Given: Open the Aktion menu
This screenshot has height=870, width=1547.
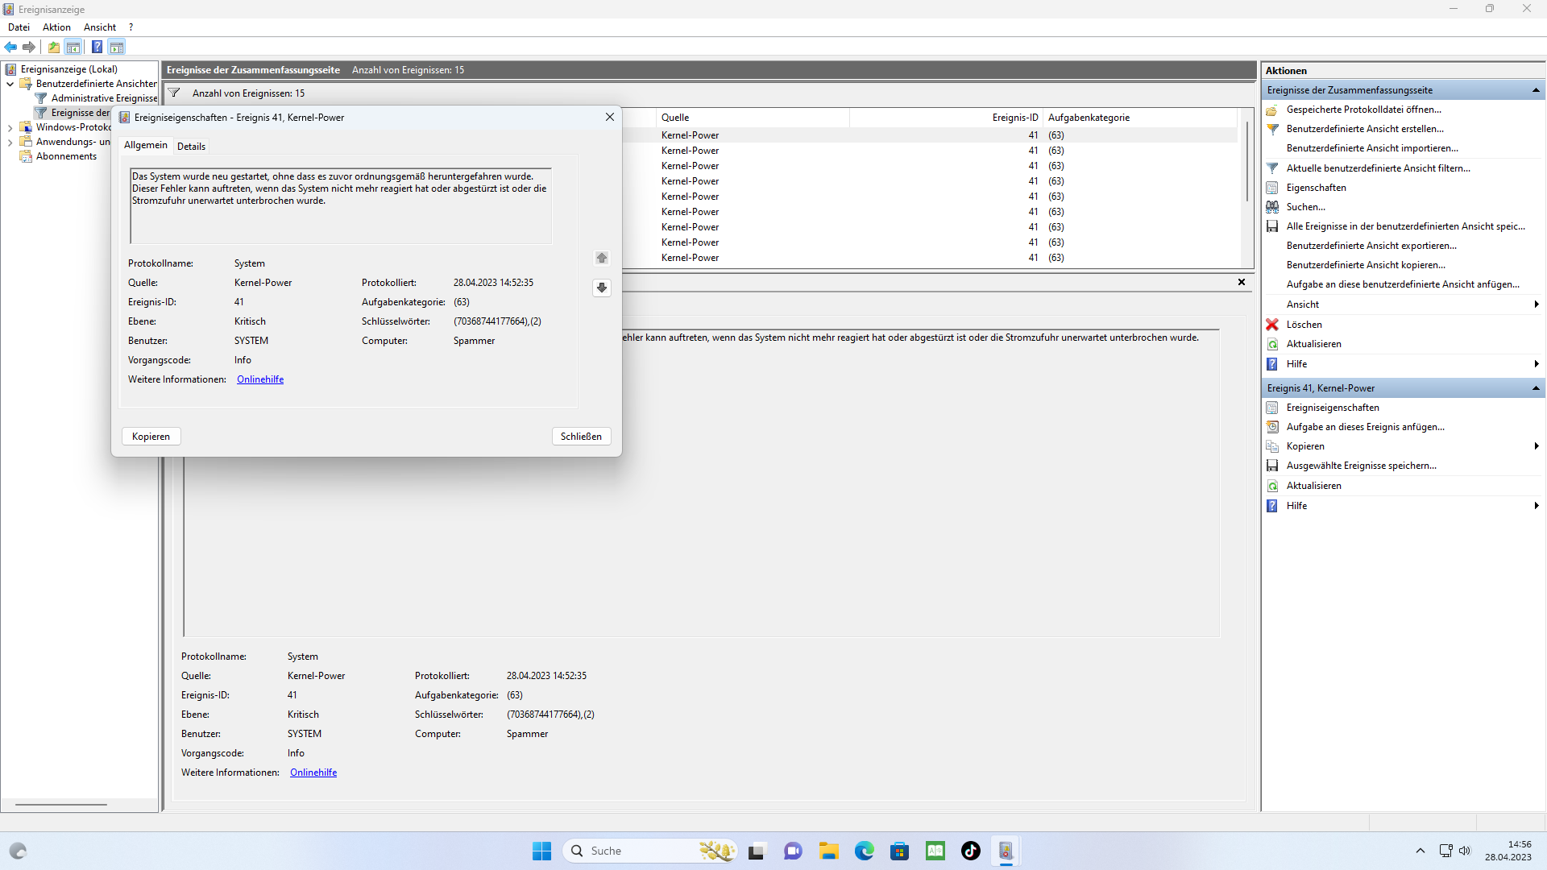Looking at the screenshot, I should tap(56, 27).
